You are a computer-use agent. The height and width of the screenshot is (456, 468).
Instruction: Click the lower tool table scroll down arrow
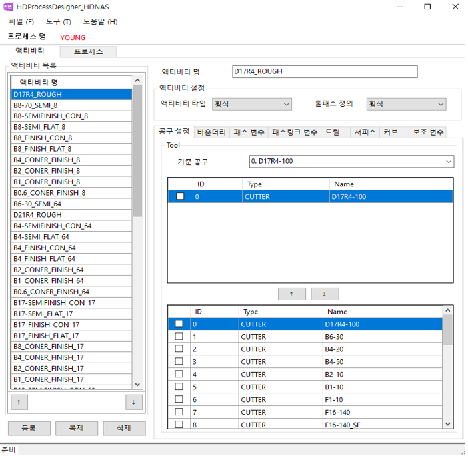point(447,424)
